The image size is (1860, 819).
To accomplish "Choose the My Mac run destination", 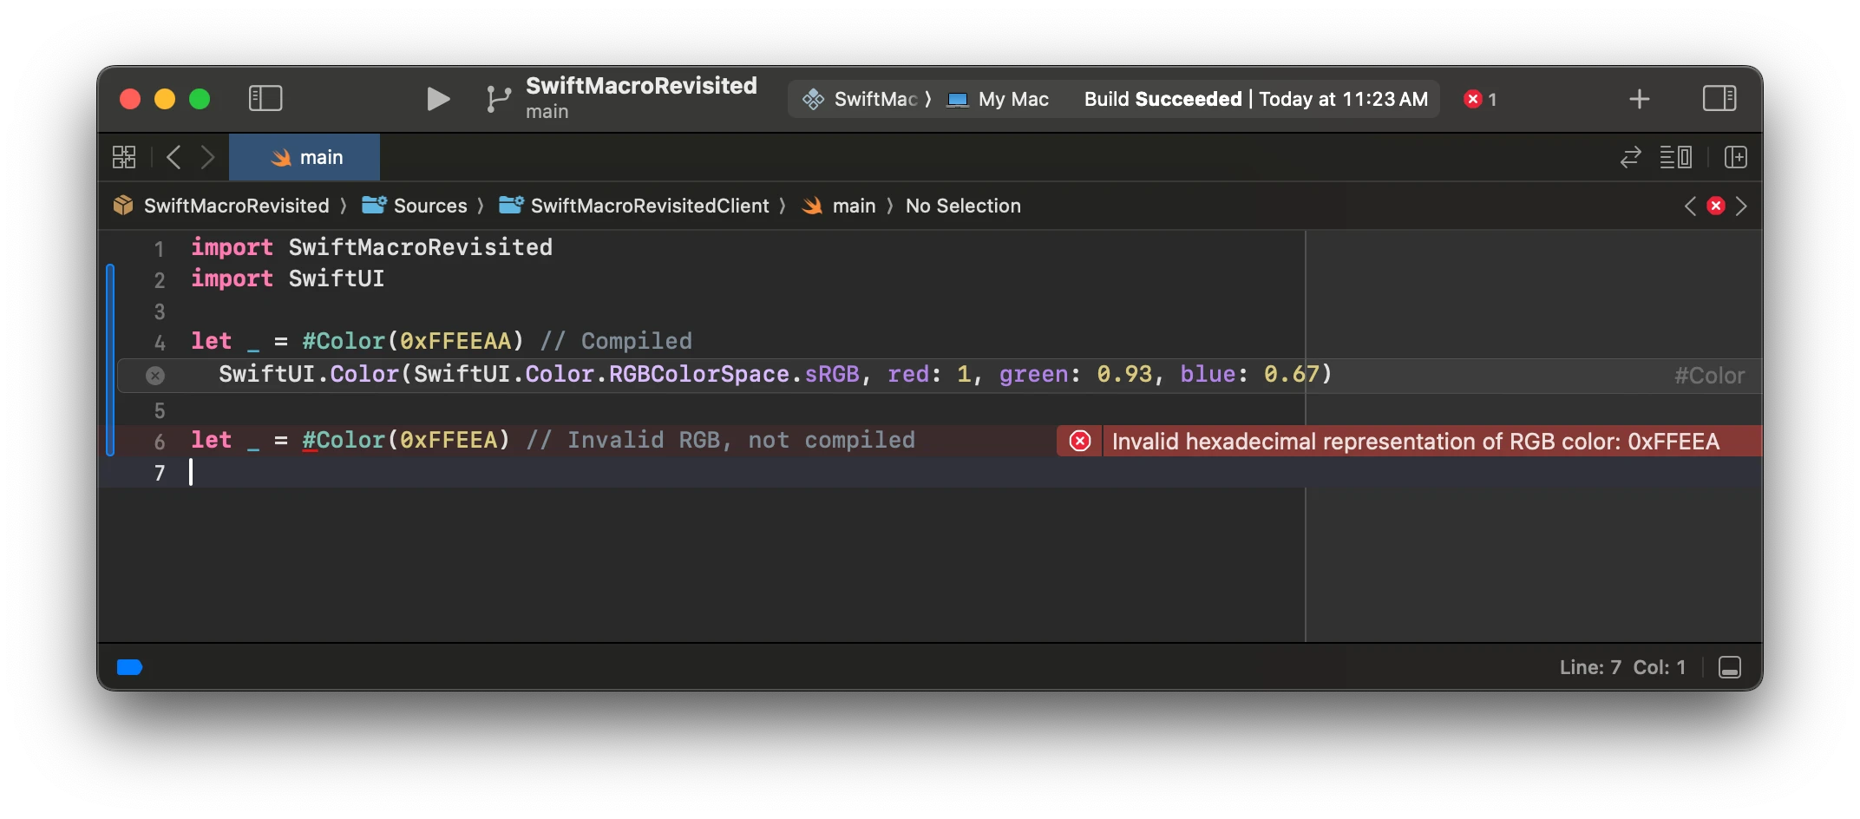I will [998, 99].
